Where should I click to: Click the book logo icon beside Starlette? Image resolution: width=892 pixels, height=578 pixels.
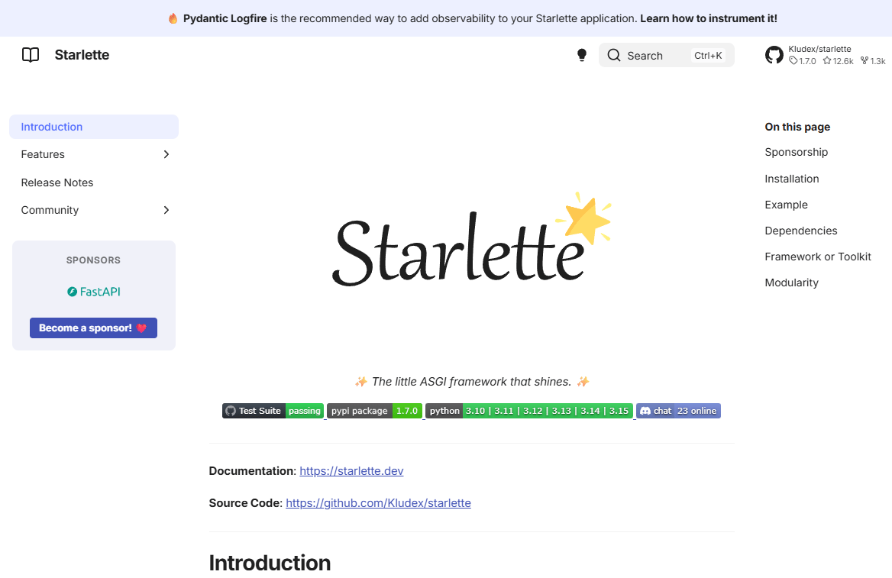point(30,55)
